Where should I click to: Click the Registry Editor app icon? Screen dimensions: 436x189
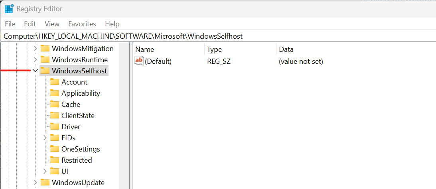[9, 9]
